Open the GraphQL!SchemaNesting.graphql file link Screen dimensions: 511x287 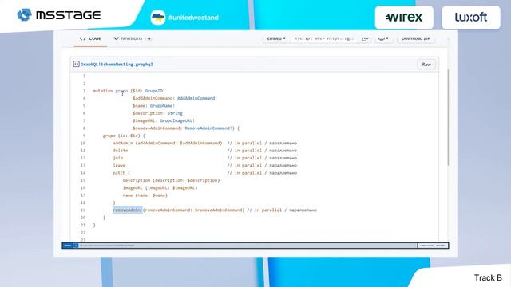coord(117,65)
